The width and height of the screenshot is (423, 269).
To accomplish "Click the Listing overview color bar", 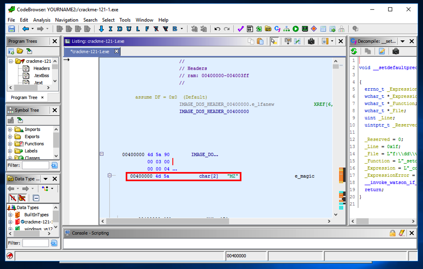I will click(342, 176).
